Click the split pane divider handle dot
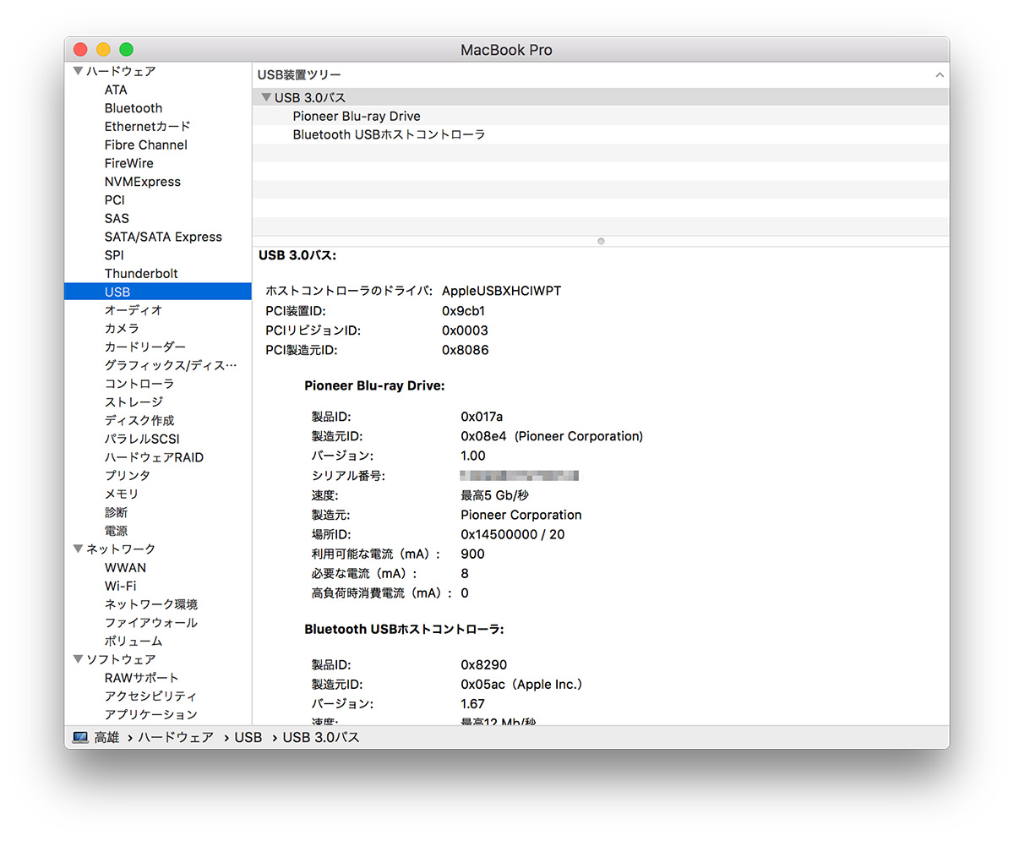This screenshot has width=1014, height=841. [x=601, y=241]
